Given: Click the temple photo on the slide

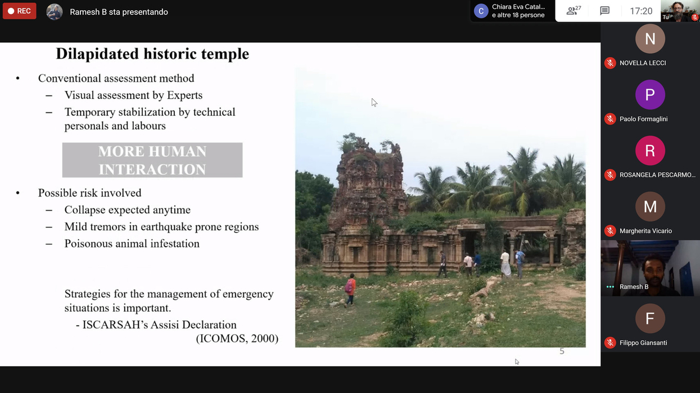Looking at the screenshot, I should [x=440, y=207].
